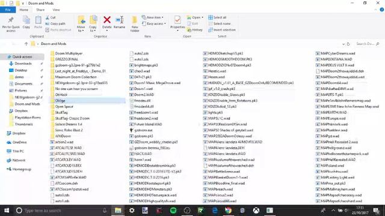Expand the Open dropdown in the ribbon

point(195,17)
